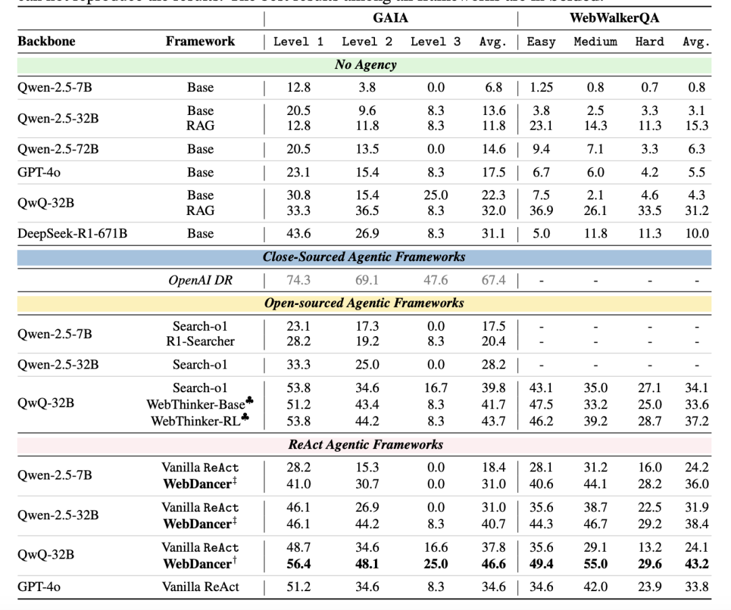Image resolution: width=731 pixels, height=610 pixels.
Task: Select QwQ-32B Vanilla ReAct's Hard score 13.2
Action: tap(649, 547)
